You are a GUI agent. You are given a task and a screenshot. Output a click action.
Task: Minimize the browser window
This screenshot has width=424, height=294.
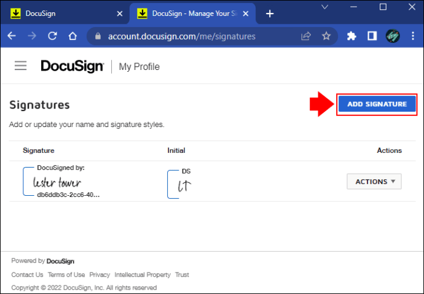coord(354,7)
